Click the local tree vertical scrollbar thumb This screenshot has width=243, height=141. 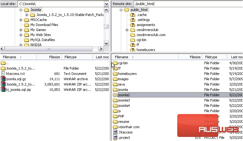(x=106, y=27)
